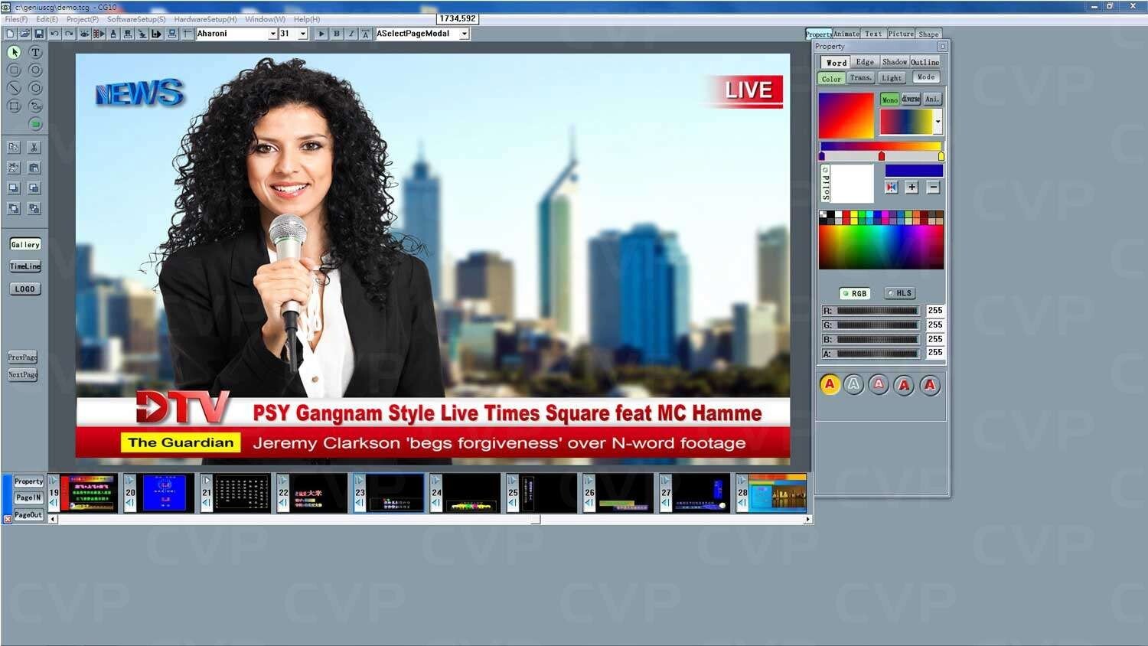Screen dimensions: 1148x646
Task: Click the overlined A text icon
Action: coord(366,34)
